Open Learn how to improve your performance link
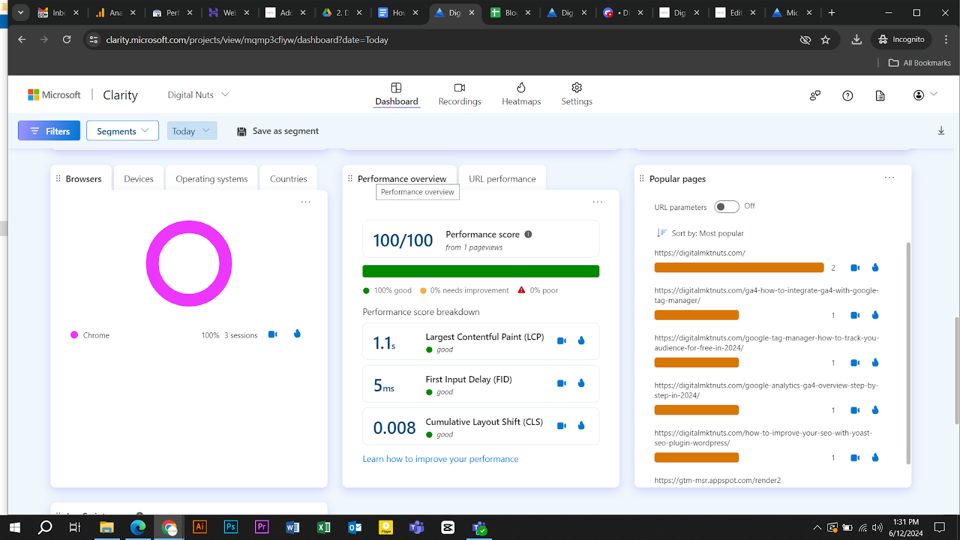The height and width of the screenshot is (540, 960). point(440,459)
